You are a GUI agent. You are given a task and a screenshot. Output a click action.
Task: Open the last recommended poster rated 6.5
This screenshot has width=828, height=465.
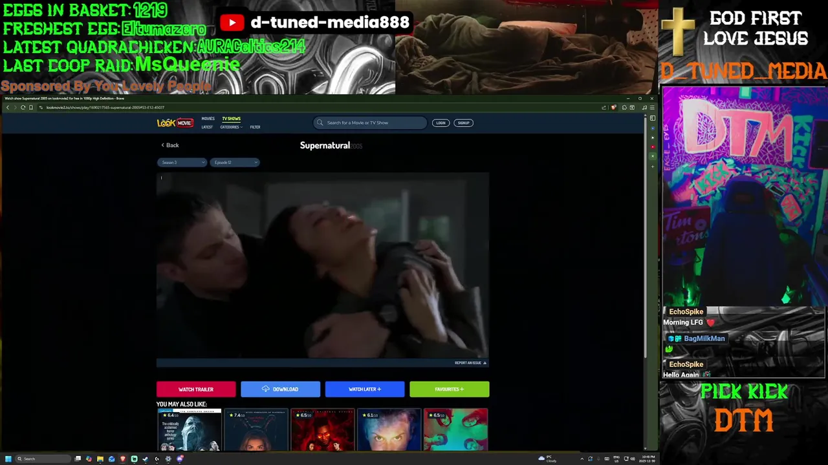455,429
